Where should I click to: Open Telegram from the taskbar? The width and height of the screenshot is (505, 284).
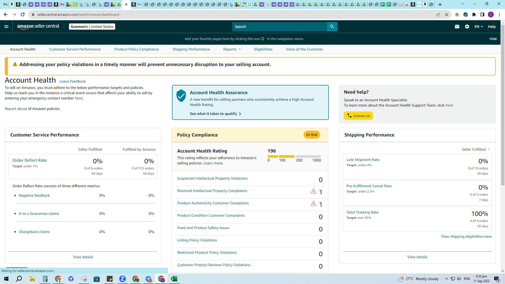(148, 279)
